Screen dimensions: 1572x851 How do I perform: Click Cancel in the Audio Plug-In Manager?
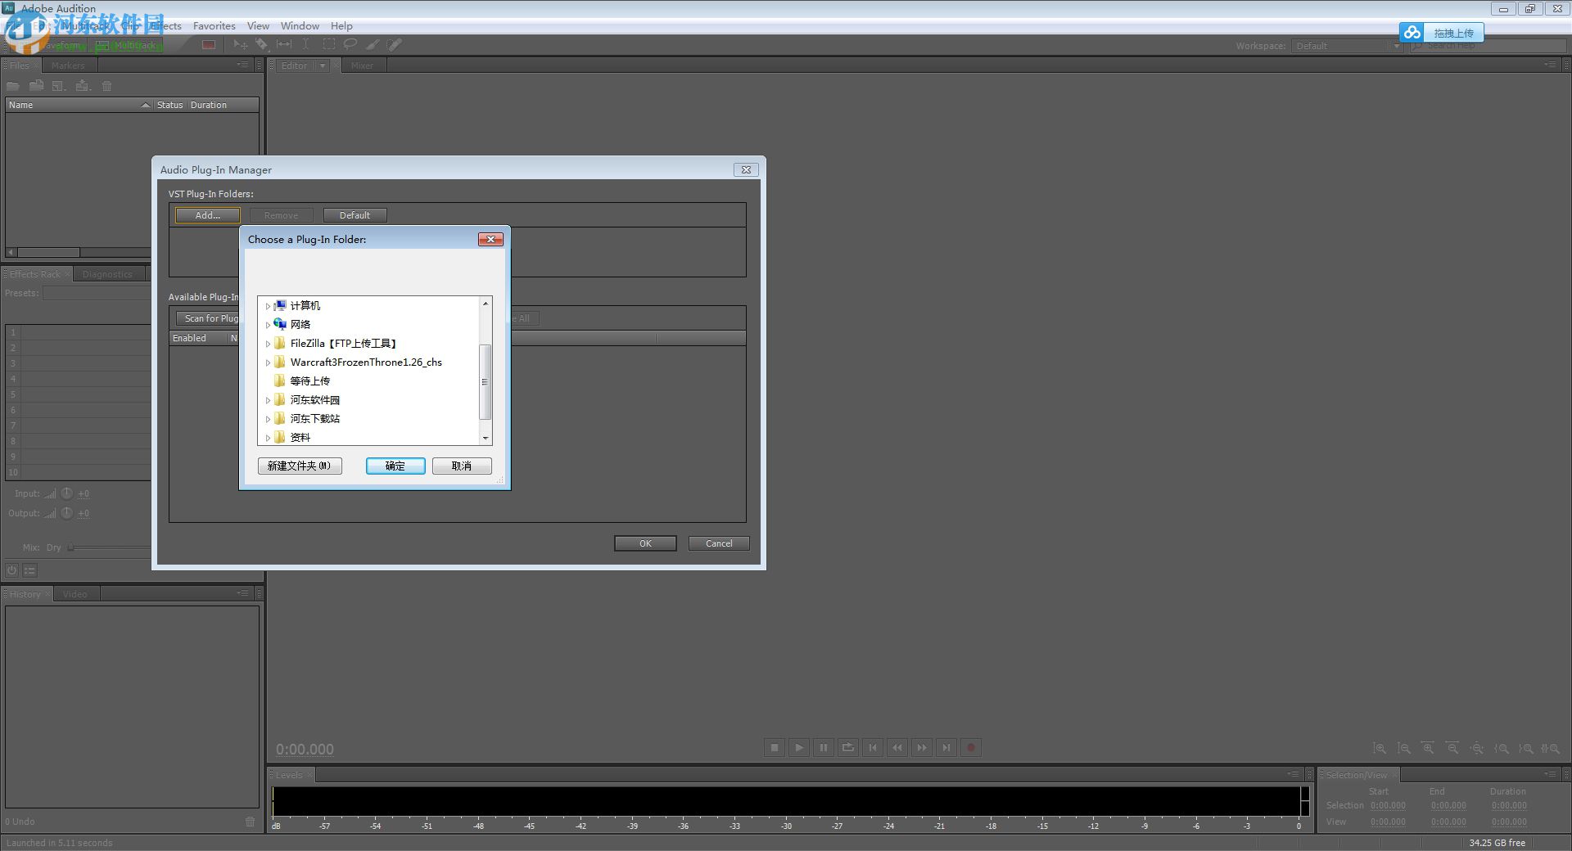[x=718, y=543]
